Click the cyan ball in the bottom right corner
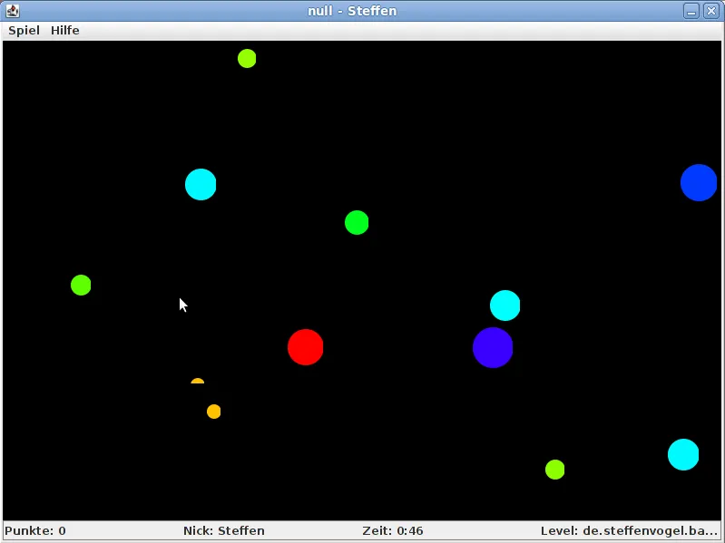The width and height of the screenshot is (725, 543). (x=683, y=455)
